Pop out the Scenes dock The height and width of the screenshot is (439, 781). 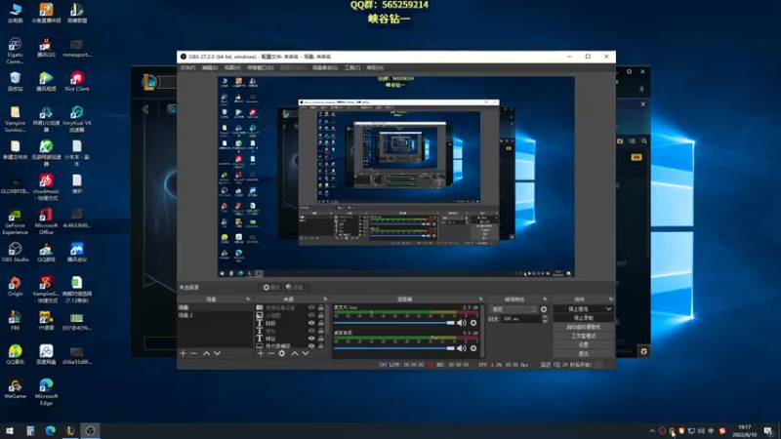click(248, 299)
